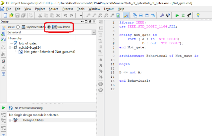Select the Simulation view radio button
The image size is (212, 136).
[49, 27]
